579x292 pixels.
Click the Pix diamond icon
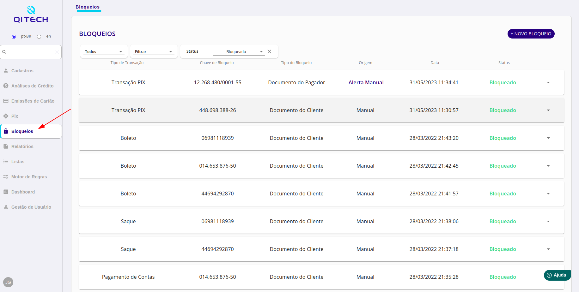tap(6, 116)
